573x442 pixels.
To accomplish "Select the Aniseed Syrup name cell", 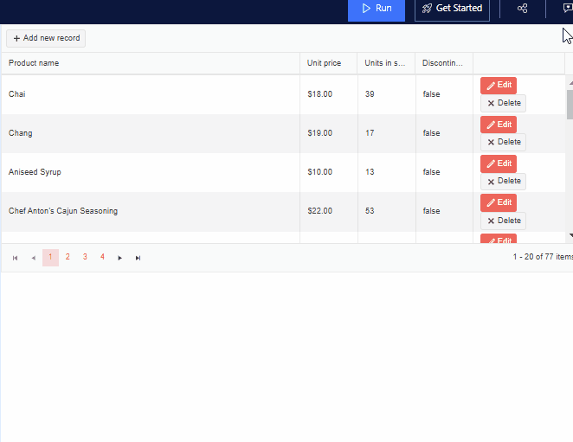I will 151,172.
